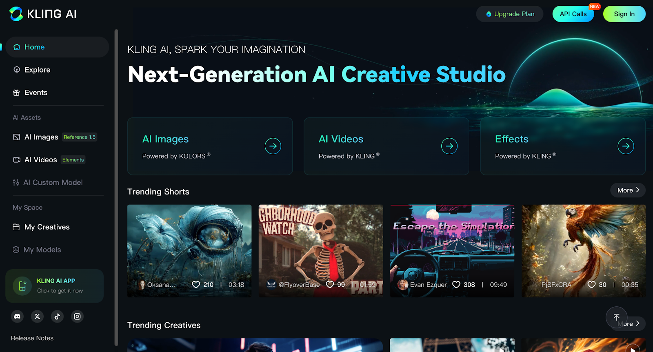Click the Upgrade Plan button

coord(510,14)
